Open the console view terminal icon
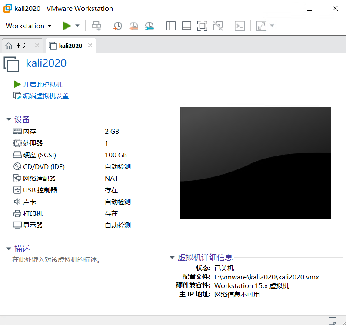The image size is (346, 325). pos(240,26)
